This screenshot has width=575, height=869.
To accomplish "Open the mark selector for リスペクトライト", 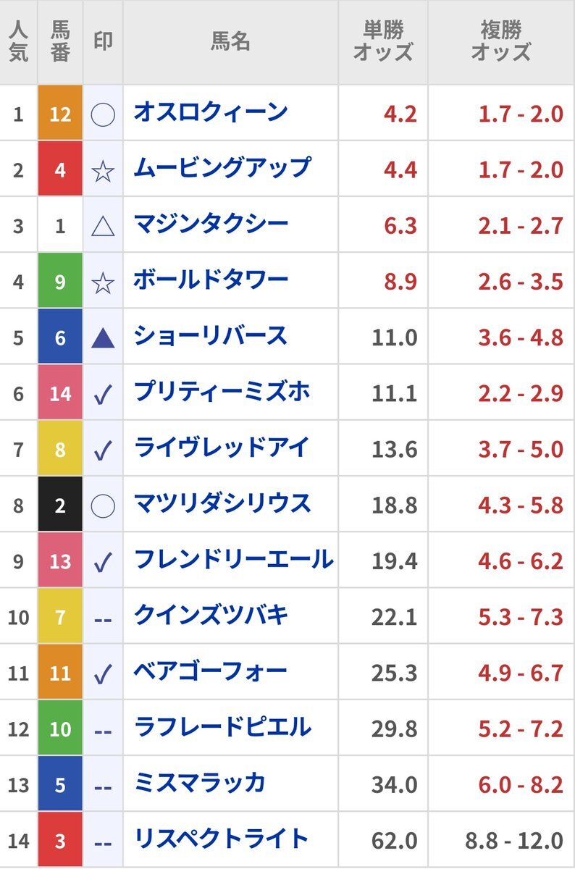I will [x=103, y=842].
